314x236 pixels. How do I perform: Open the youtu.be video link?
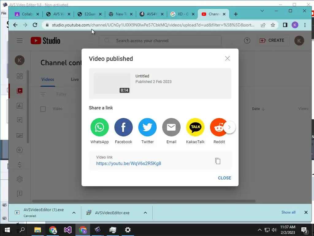click(x=128, y=163)
